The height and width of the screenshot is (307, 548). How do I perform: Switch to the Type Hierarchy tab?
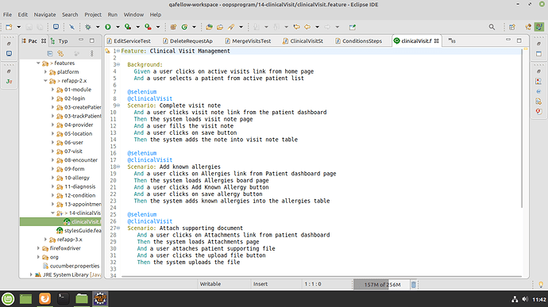pyautogui.click(x=60, y=41)
